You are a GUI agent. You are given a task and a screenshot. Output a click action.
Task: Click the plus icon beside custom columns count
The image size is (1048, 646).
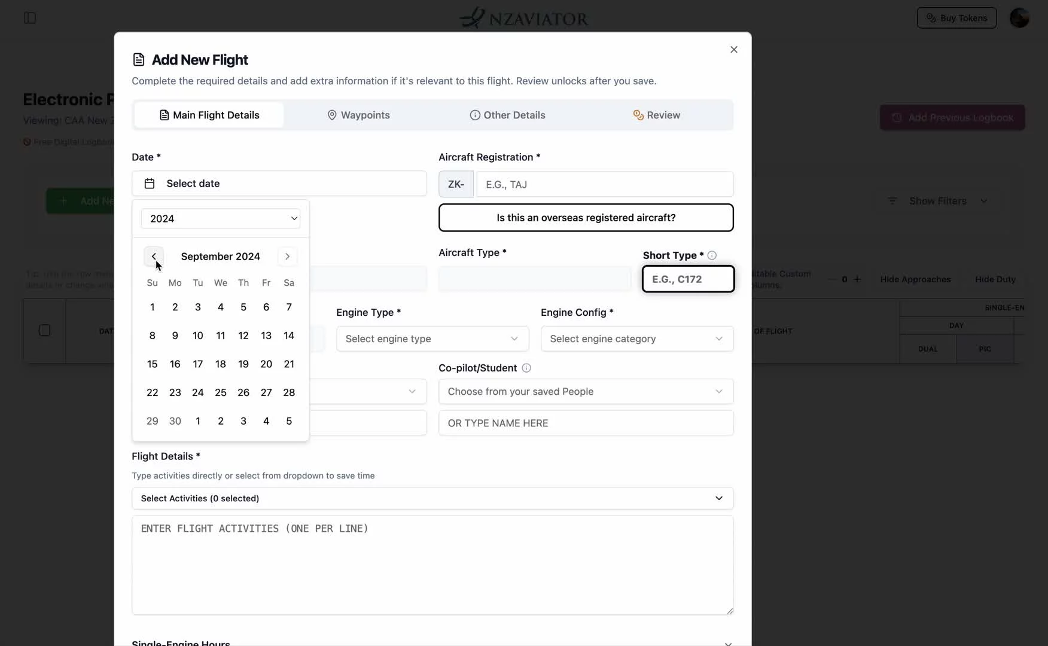point(857,279)
